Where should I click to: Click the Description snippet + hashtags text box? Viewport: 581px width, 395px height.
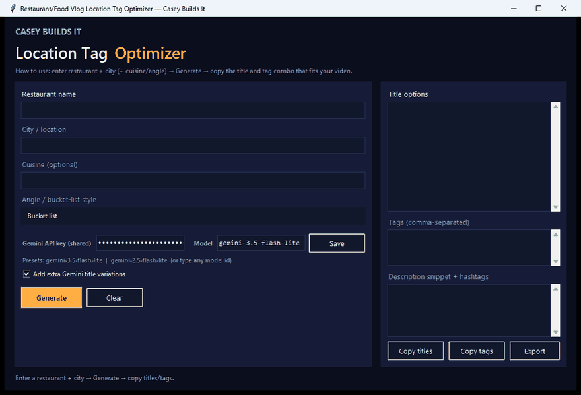pos(469,310)
